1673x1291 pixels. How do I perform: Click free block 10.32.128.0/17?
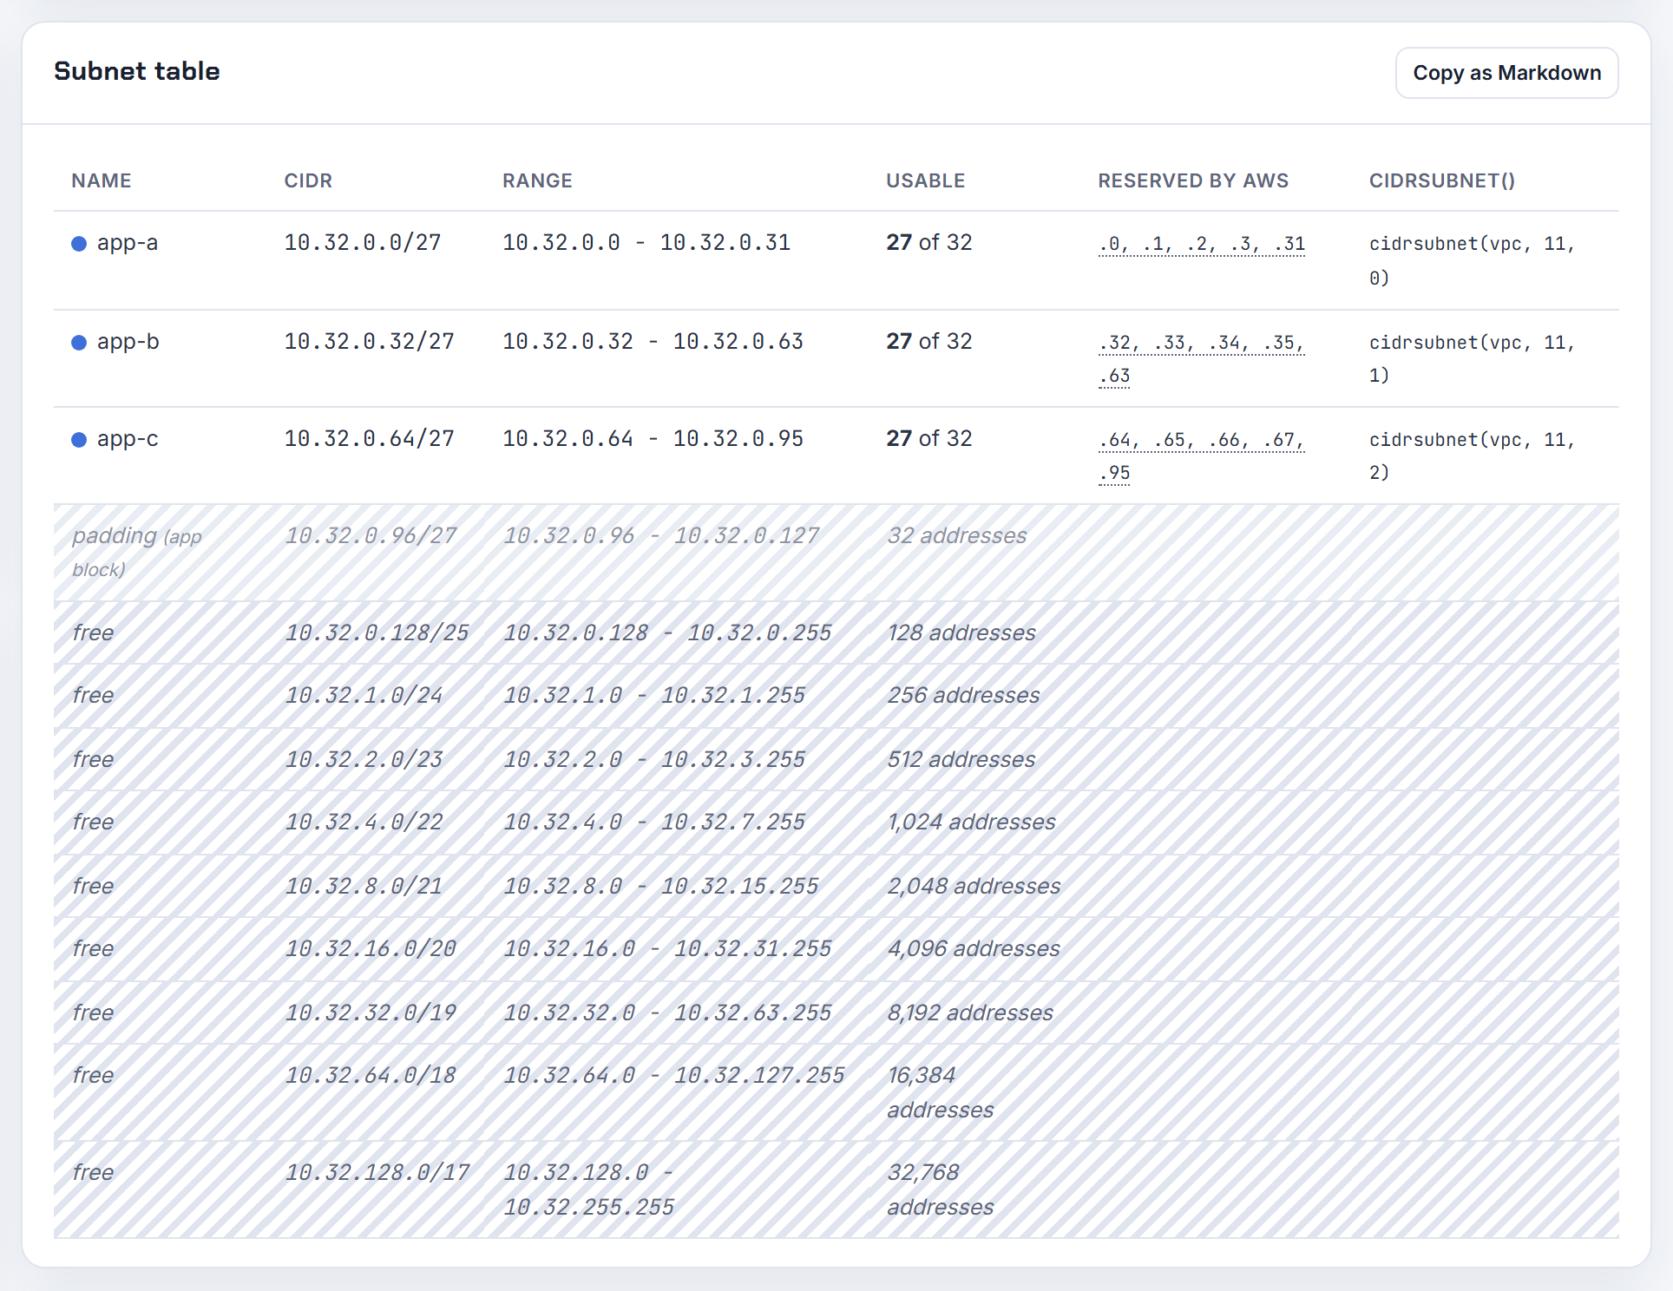pos(377,1173)
